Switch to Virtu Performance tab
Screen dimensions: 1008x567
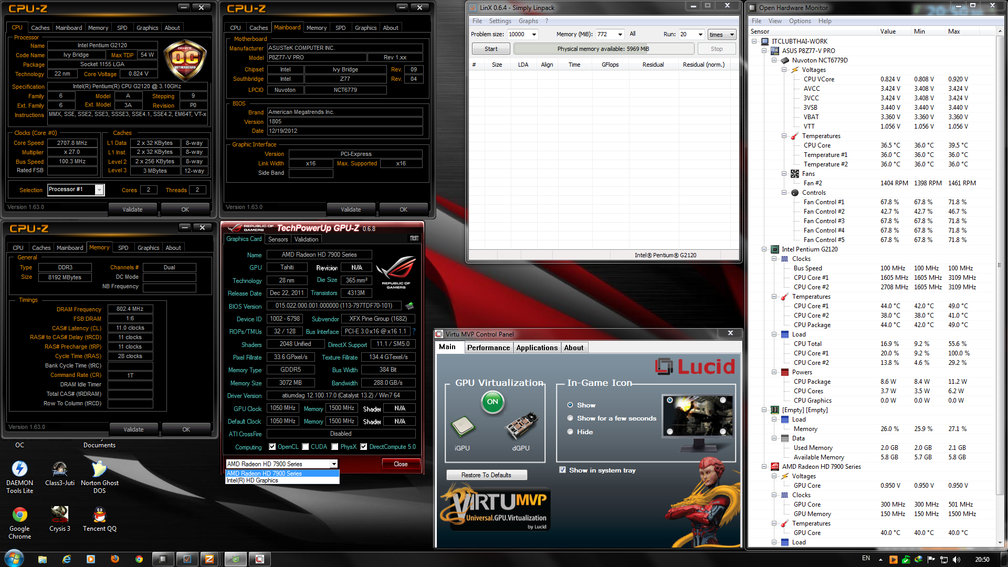488,348
